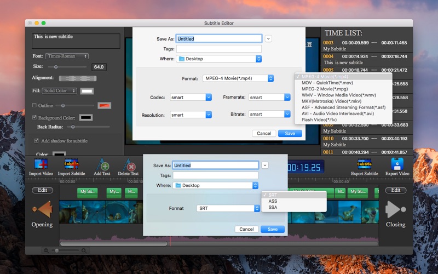Click the red Outline color swatch
The image size is (438, 274).
click(104, 105)
